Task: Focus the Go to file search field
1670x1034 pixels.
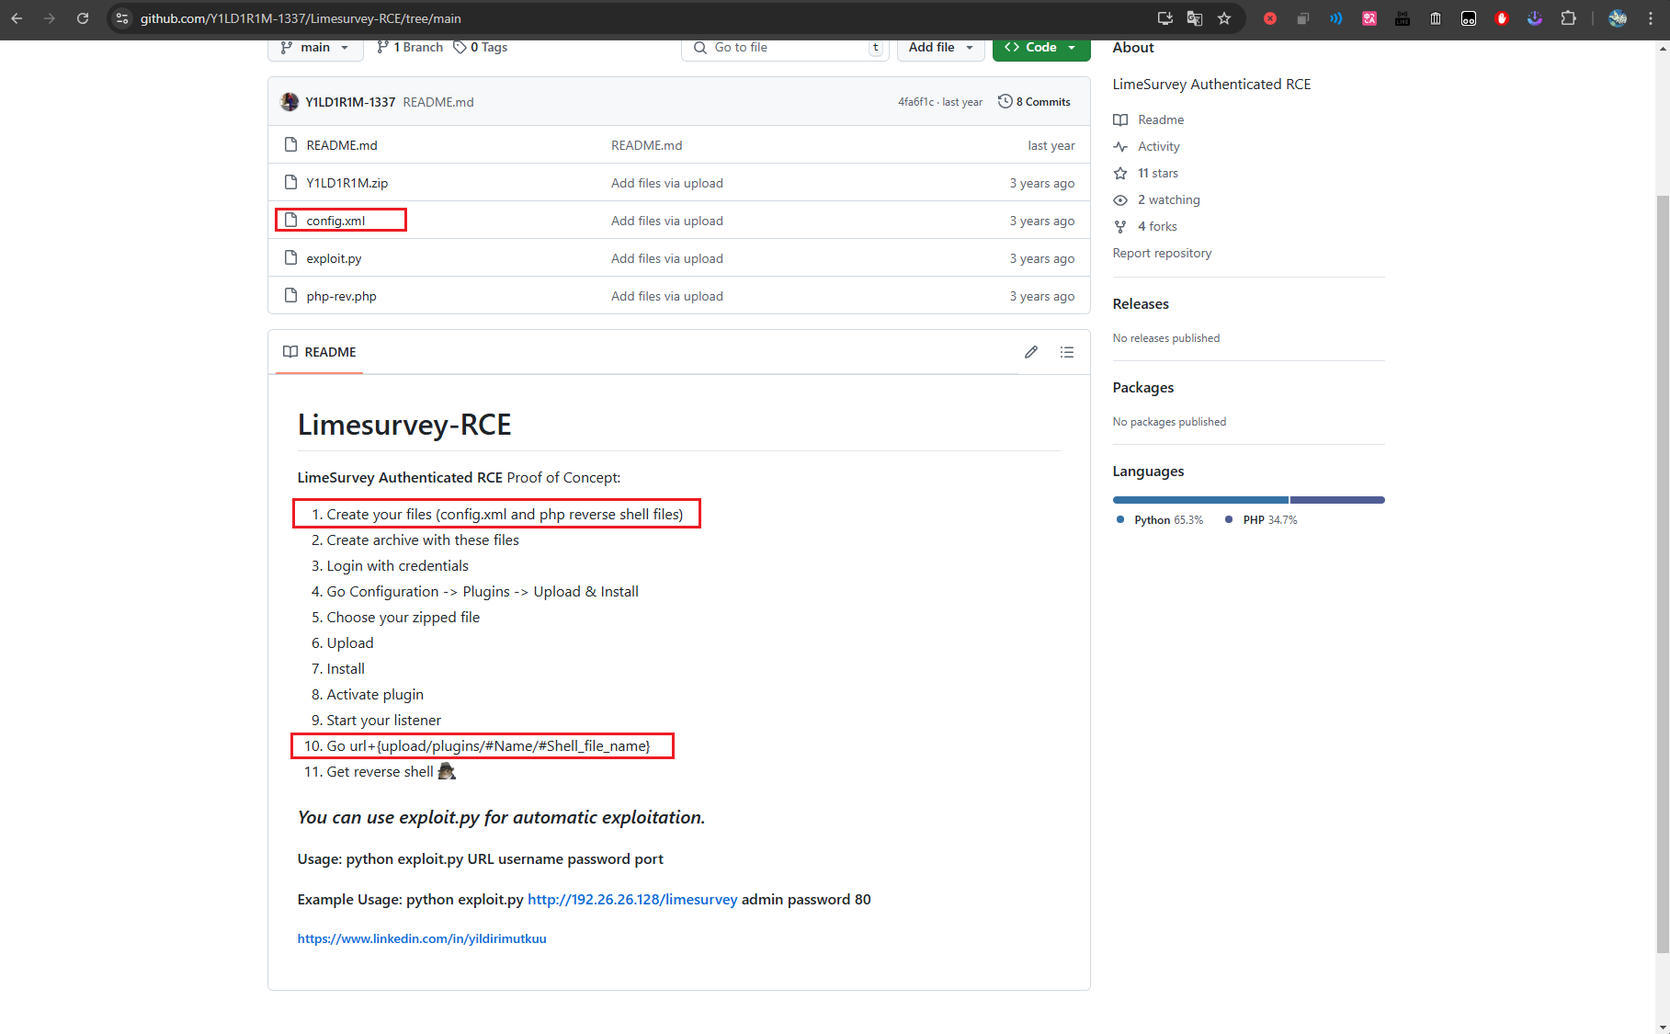Action: 785,48
